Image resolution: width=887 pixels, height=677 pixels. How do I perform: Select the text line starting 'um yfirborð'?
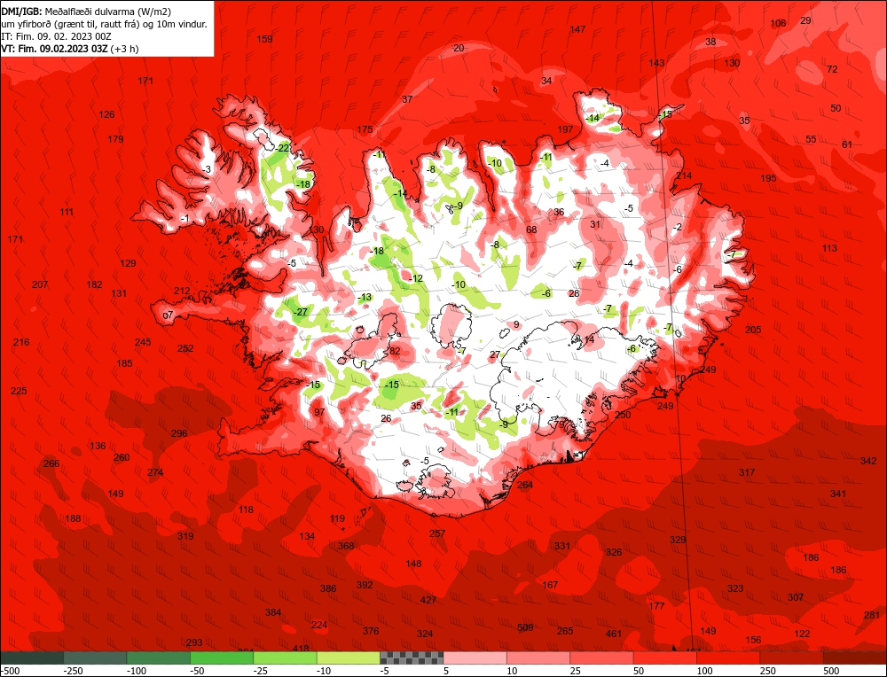point(104,24)
